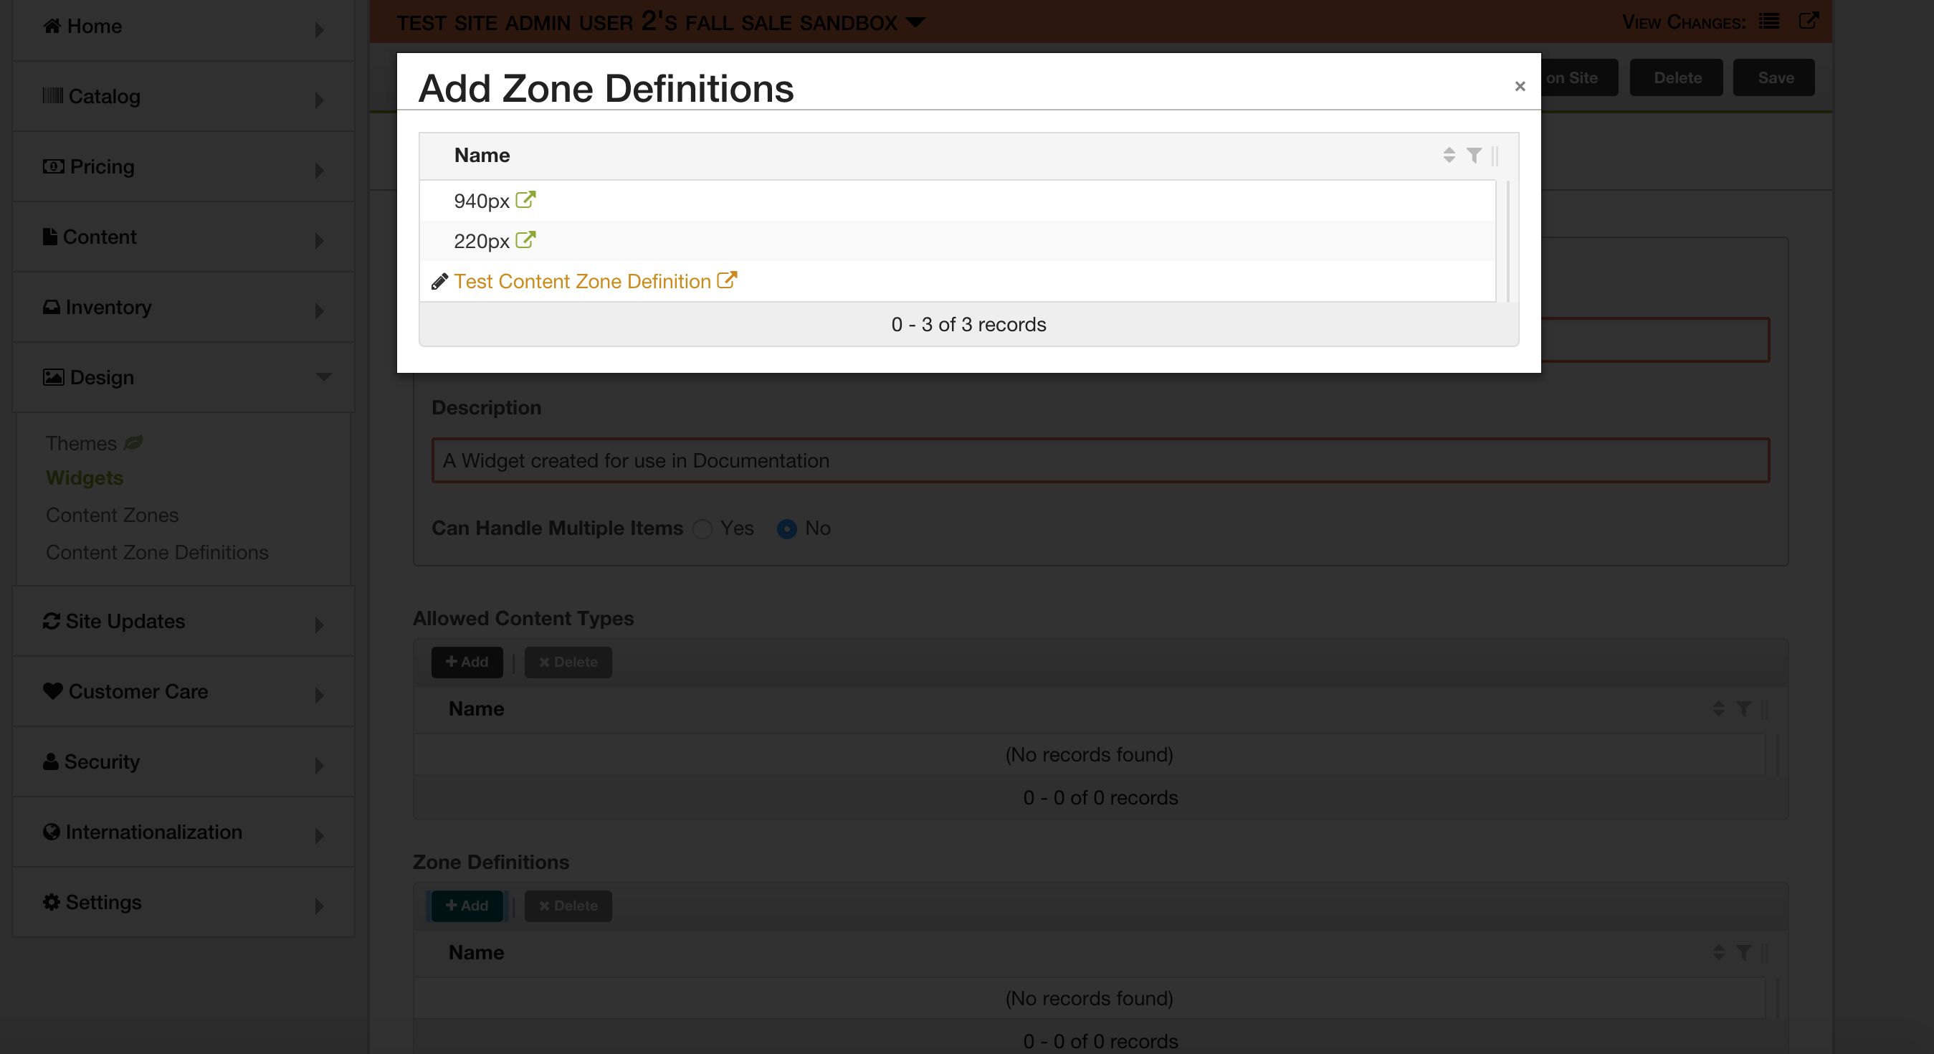
Task: Close the Add Zone Definitions dialog
Action: pos(1520,86)
